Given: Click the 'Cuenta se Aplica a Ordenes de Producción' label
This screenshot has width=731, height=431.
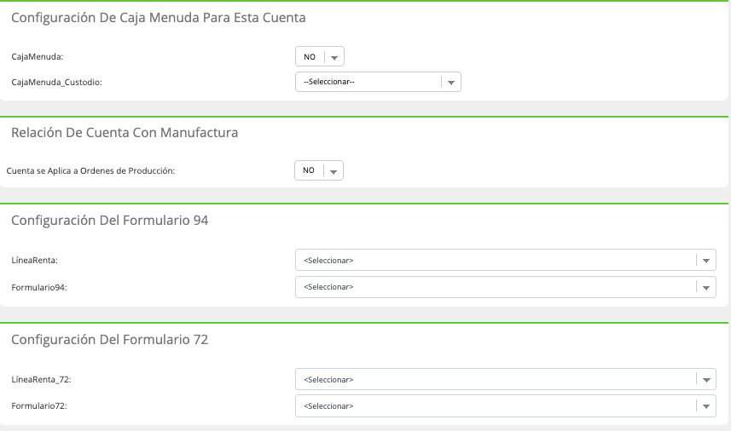Looking at the screenshot, I should (90, 171).
